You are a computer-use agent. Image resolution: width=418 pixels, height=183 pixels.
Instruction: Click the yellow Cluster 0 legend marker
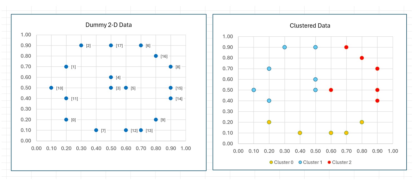tap(271, 162)
